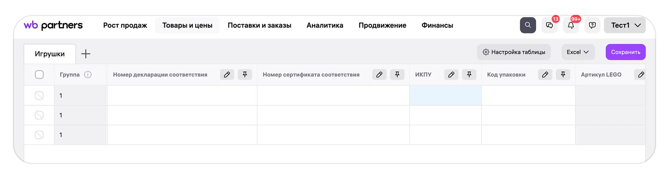Show the Группа column info tooltip icon

point(88,75)
